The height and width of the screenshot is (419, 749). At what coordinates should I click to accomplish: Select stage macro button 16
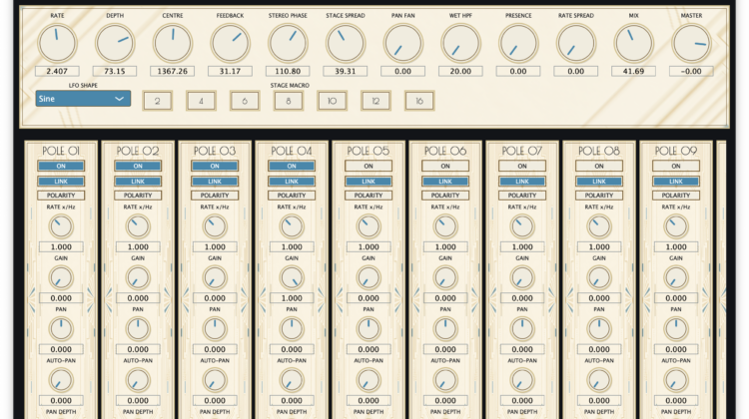(x=419, y=101)
